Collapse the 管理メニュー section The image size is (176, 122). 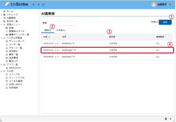(1, 25)
